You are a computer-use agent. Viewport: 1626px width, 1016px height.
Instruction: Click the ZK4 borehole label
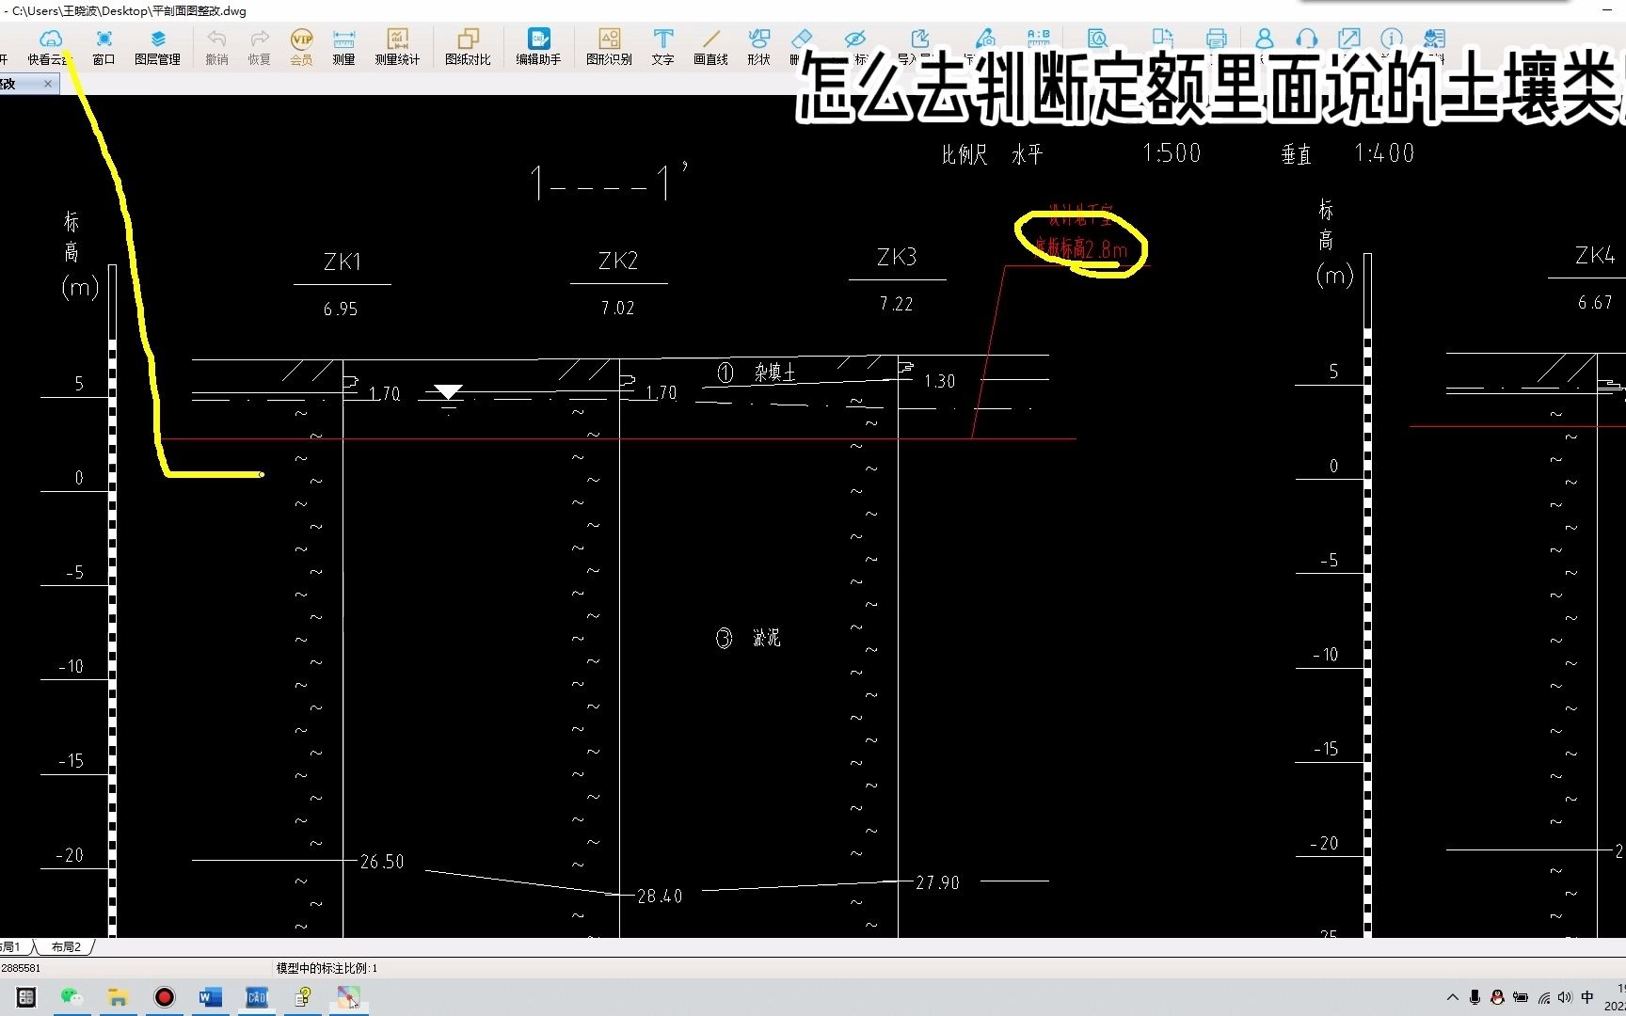[1595, 255]
